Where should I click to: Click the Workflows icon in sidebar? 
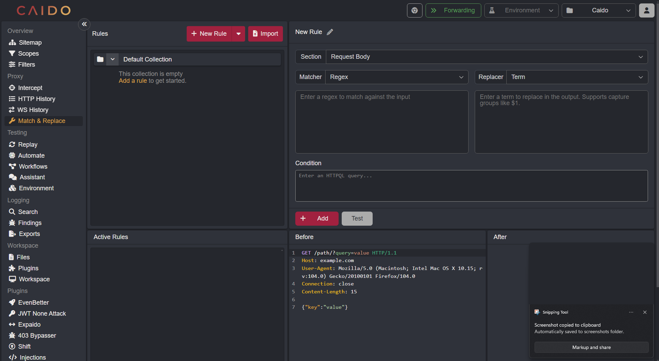[12, 167]
